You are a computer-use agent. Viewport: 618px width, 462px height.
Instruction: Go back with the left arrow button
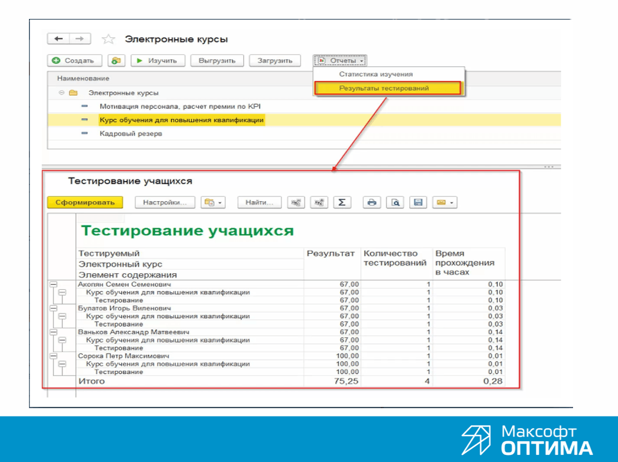(x=59, y=38)
